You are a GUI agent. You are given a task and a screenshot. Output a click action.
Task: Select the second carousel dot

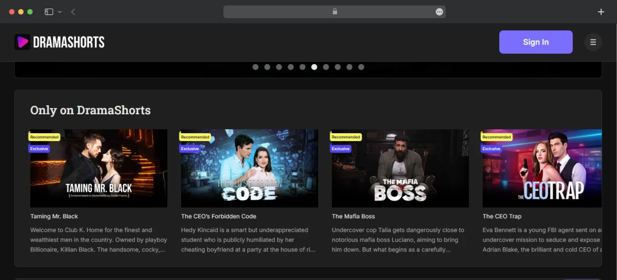click(267, 67)
